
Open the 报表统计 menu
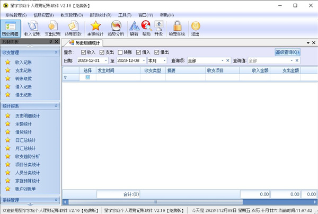[101, 15]
